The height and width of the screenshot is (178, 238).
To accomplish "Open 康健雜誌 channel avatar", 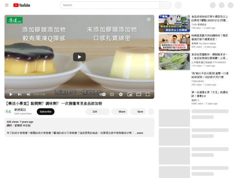I will (8, 112).
